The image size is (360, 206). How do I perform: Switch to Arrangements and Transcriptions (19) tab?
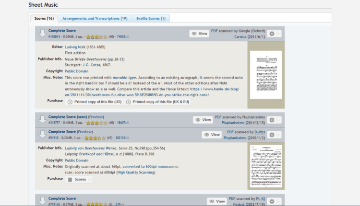coord(95,18)
